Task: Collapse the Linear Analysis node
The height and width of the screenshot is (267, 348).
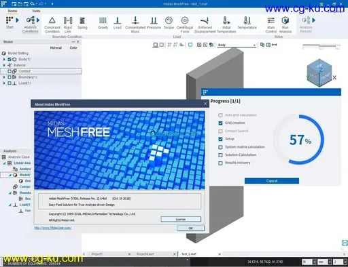Action: (x=4, y=163)
